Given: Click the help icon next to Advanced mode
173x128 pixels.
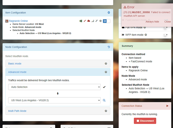Looking at the screenshot, I should coord(106,72).
